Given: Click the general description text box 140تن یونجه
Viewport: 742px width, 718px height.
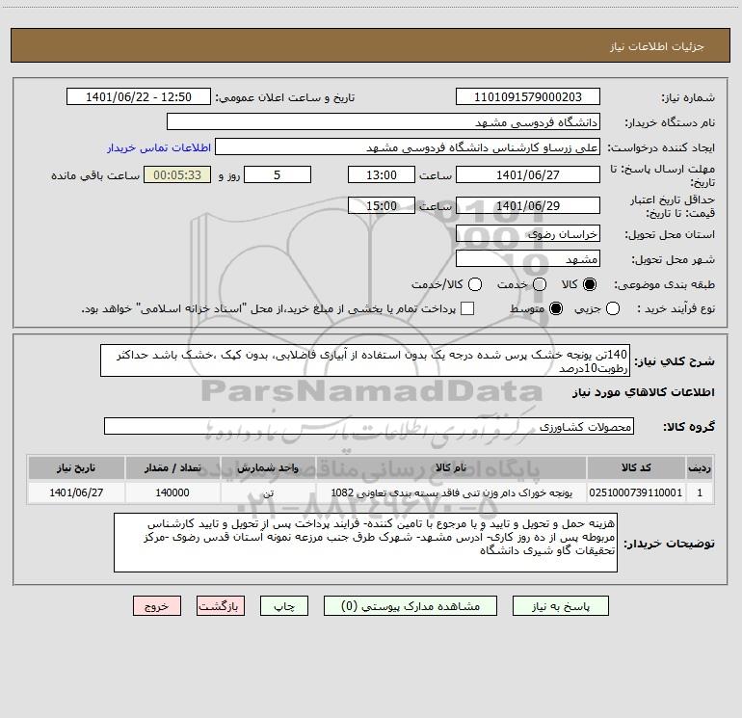Looking at the screenshot, I should pos(365,360).
